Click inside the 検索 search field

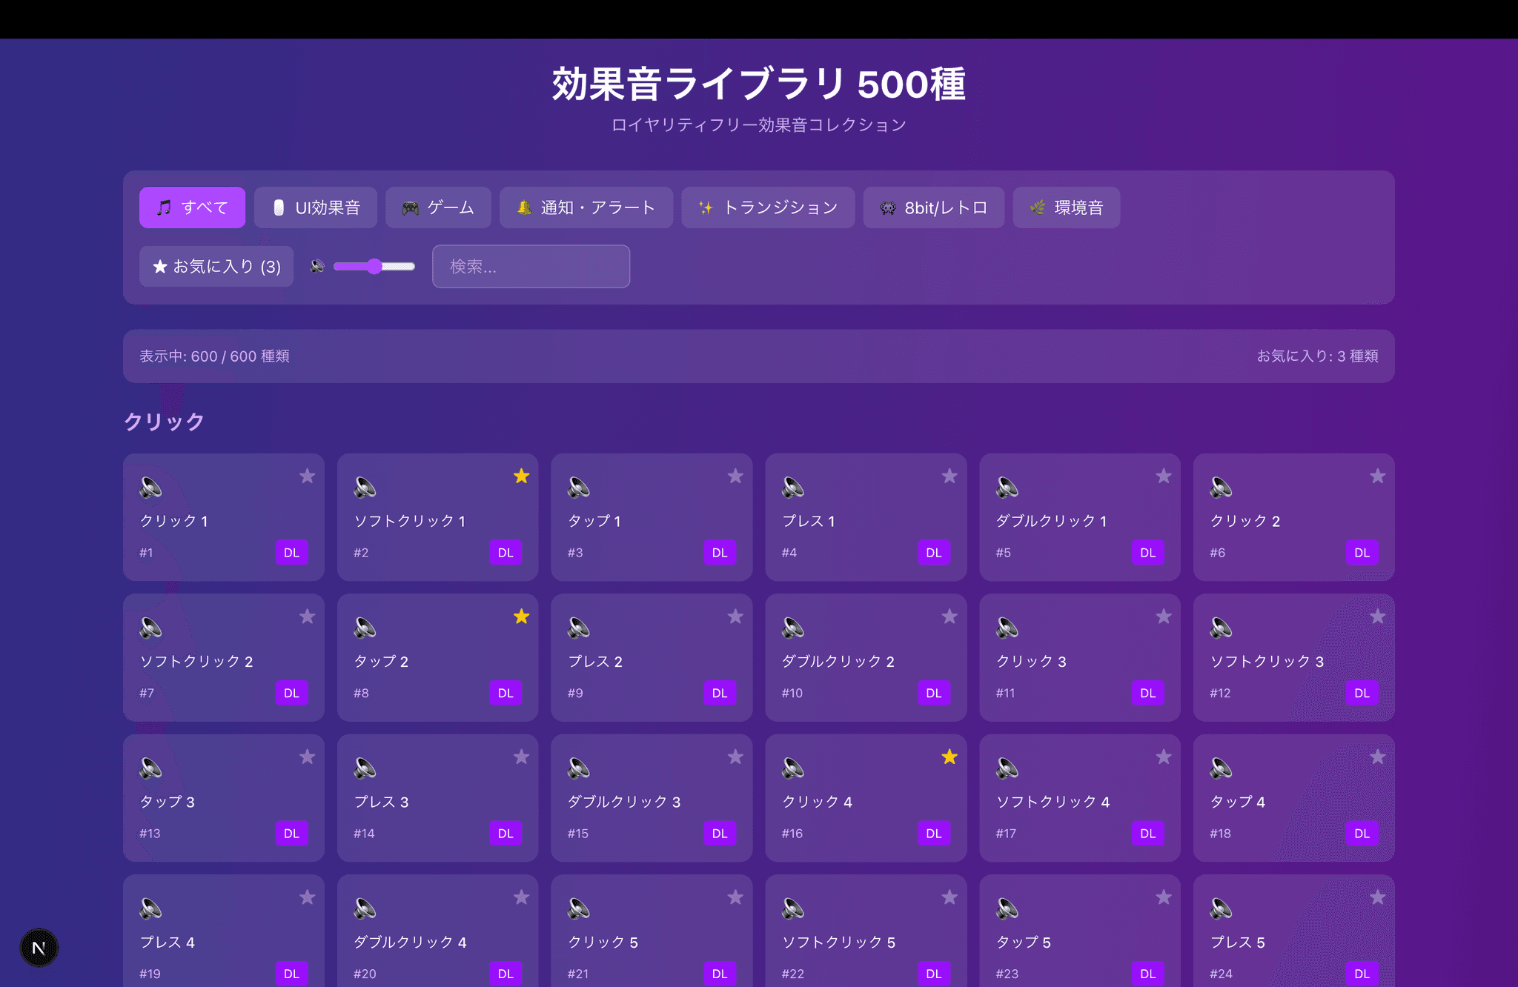click(531, 266)
